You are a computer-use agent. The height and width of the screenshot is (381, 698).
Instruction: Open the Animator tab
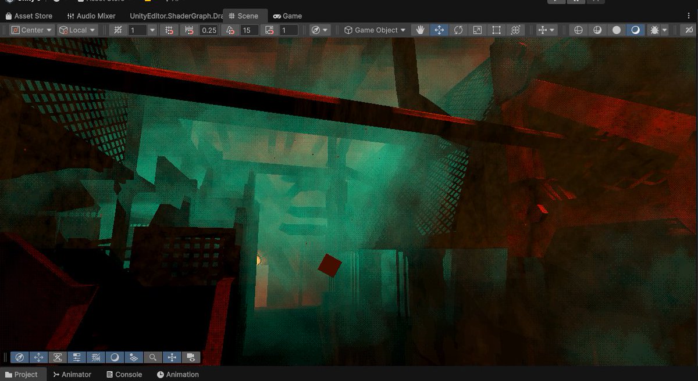(72, 374)
